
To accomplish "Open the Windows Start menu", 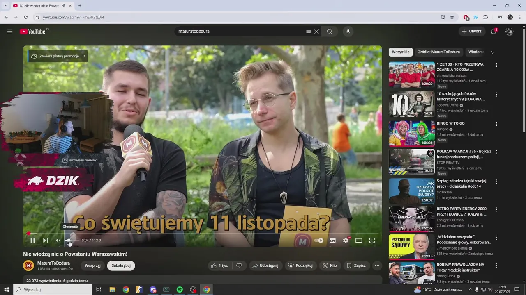I will [7, 290].
